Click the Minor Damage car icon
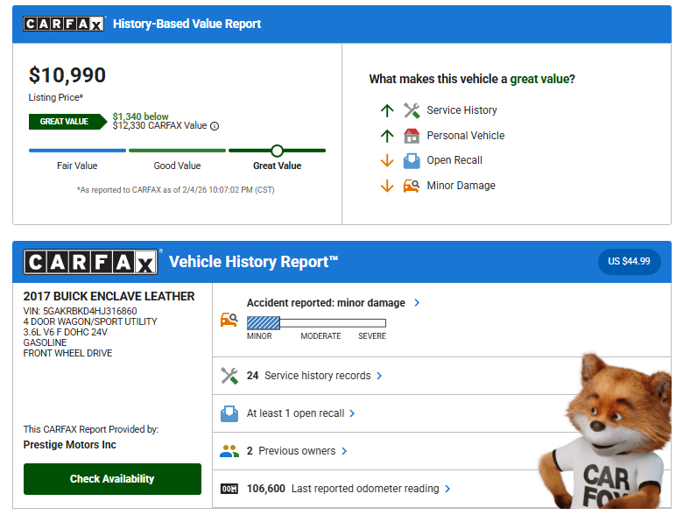This screenshot has width=676, height=515. click(x=412, y=186)
